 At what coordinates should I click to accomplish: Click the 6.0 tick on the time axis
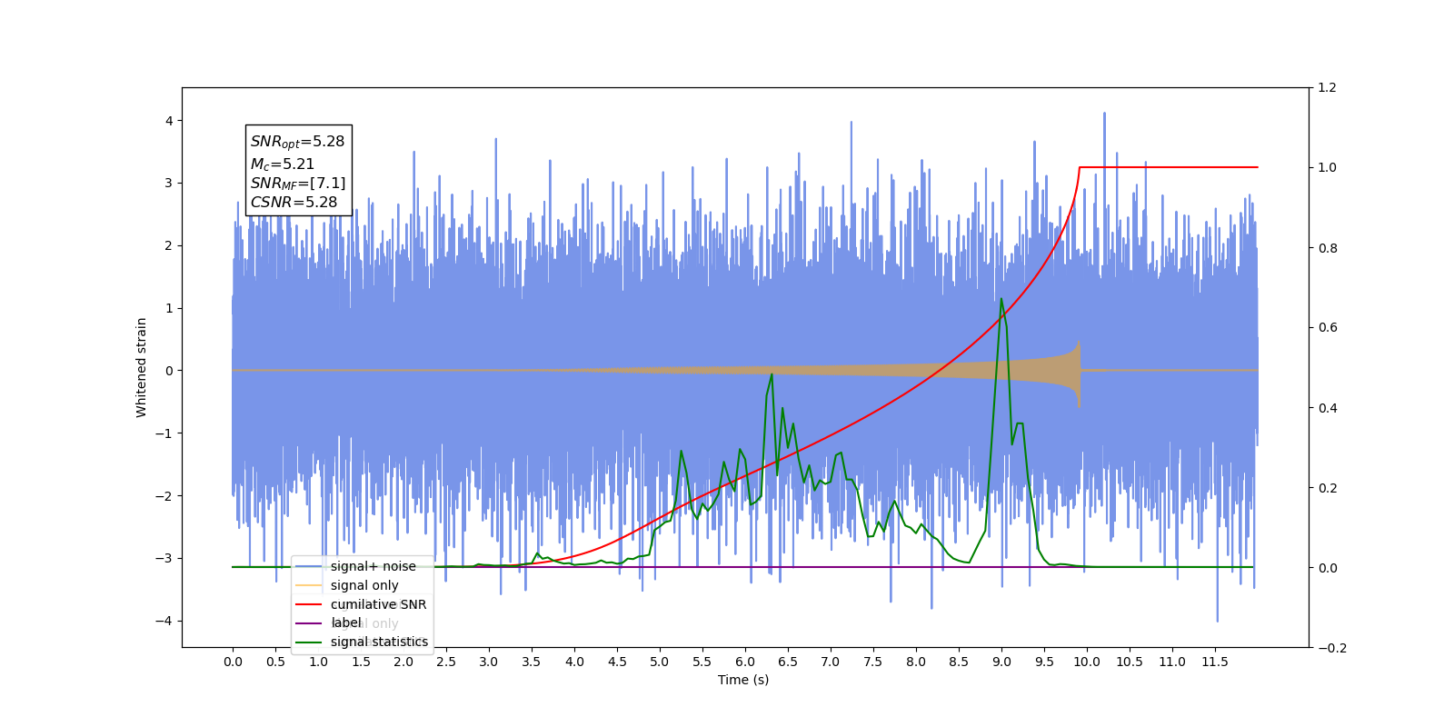pos(745,662)
